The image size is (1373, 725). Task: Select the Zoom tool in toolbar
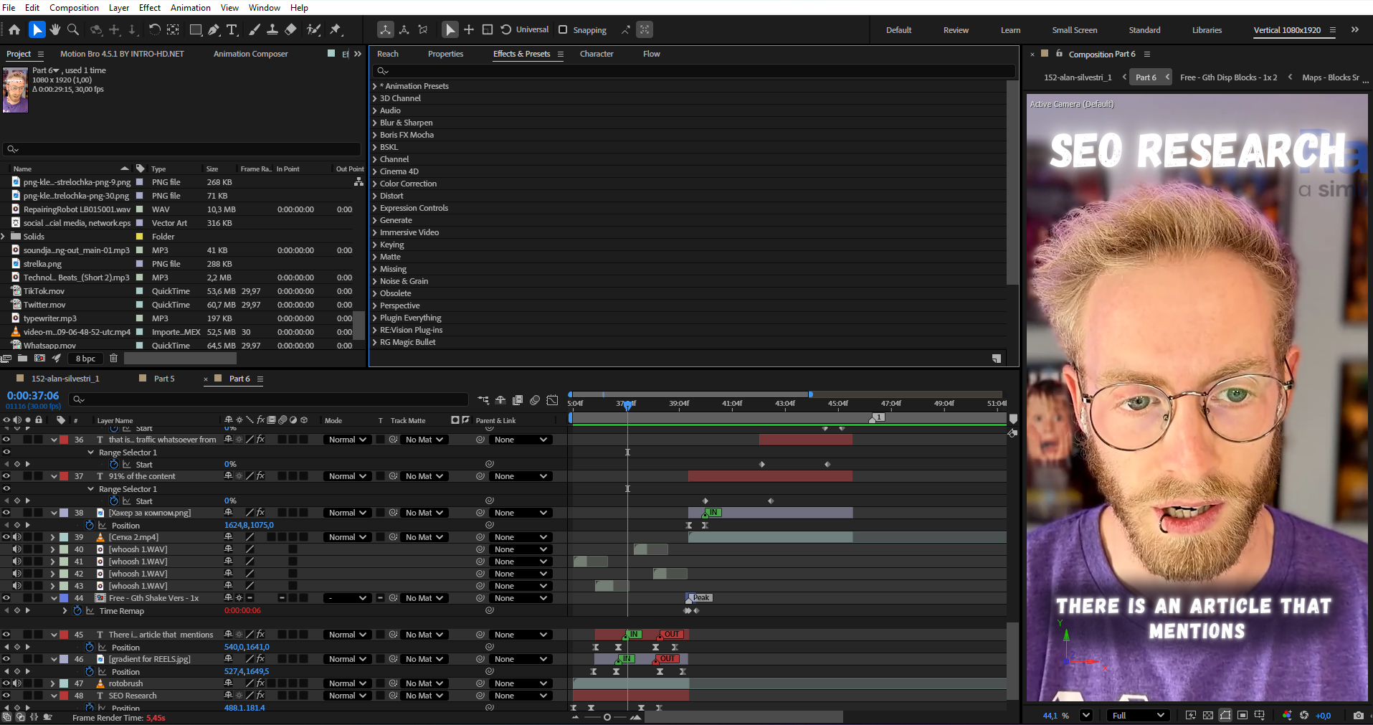click(73, 30)
